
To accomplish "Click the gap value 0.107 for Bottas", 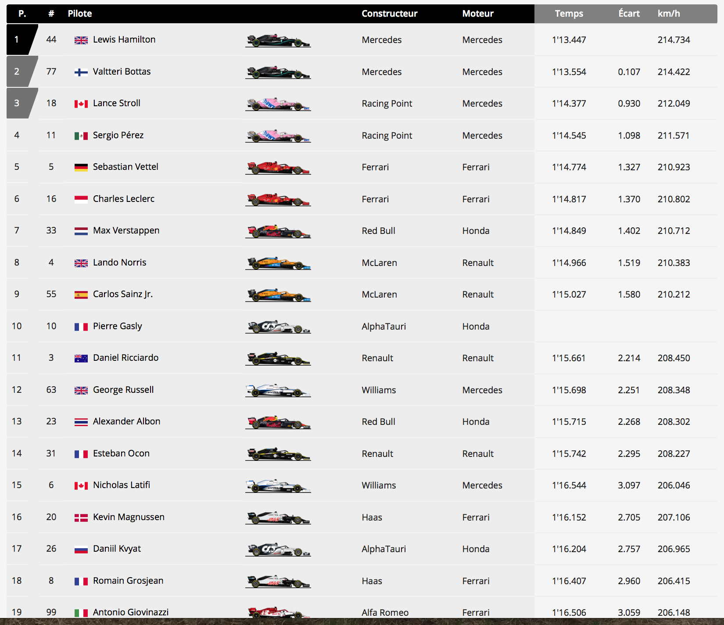I will (x=629, y=72).
